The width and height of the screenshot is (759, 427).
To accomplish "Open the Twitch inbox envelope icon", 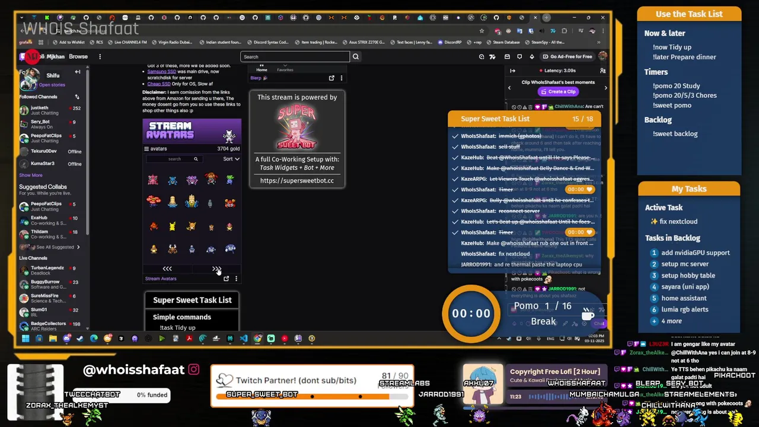I will tap(507, 56).
